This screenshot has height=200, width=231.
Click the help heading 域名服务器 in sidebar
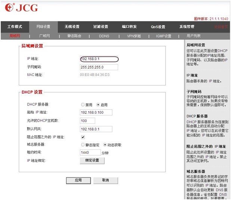[x=195, y=171]
